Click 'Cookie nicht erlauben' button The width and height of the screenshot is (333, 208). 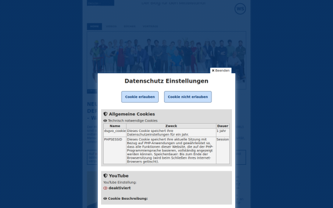(x=188, y=97)
